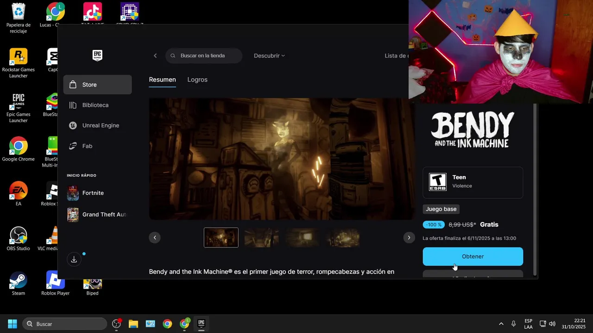Open Rockstar Games Launcher desktop shortcut
Viewport: 593px width, 333px height.
click(x=19, y=63)
